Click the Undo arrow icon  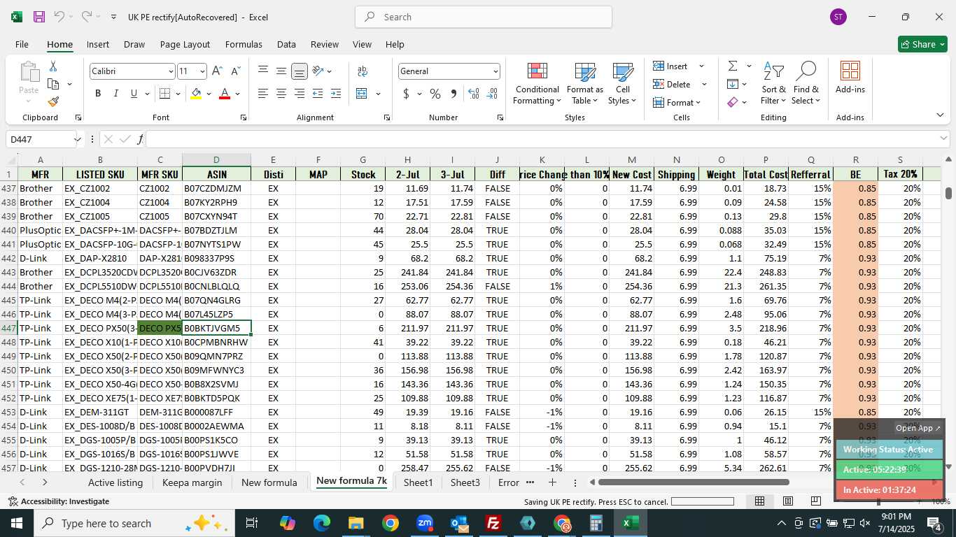coord(59,17)
